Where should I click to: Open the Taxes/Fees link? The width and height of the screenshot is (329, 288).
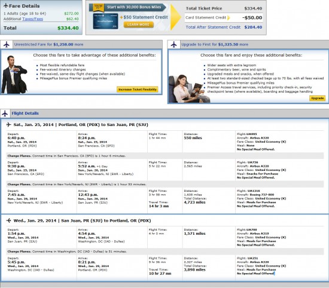pyautogui.click(x=32, y=19)
